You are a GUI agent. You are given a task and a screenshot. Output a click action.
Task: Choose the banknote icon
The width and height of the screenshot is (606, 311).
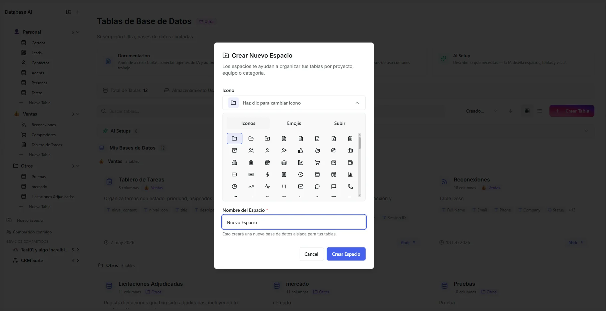251,174
